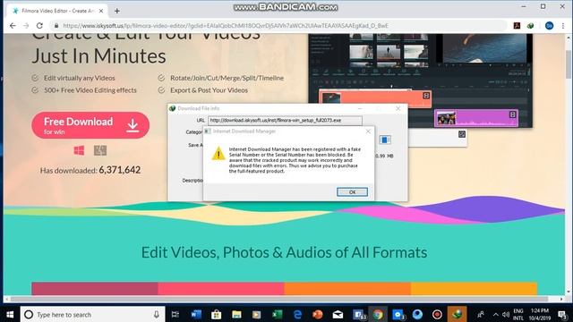Viewport: 573px width, 322px height.
Task: Open the Bandicam red record icon on taskbar
Action: (437, 314)
